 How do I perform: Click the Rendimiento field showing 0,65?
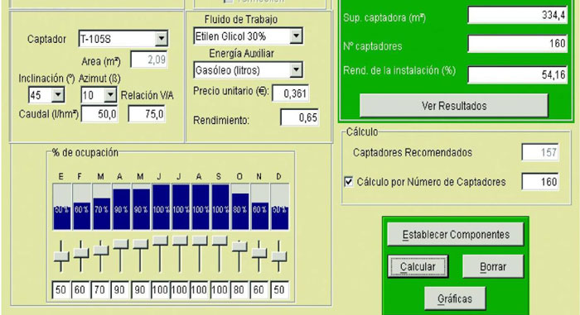click(300, 117)
